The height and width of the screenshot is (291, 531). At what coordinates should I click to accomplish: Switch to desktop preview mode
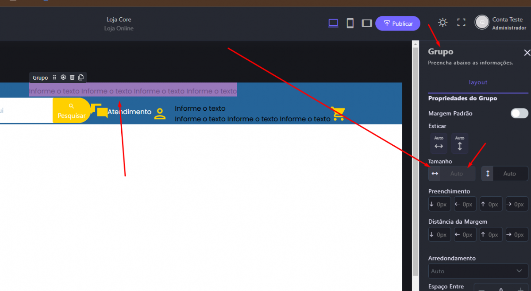click(333, 23)
